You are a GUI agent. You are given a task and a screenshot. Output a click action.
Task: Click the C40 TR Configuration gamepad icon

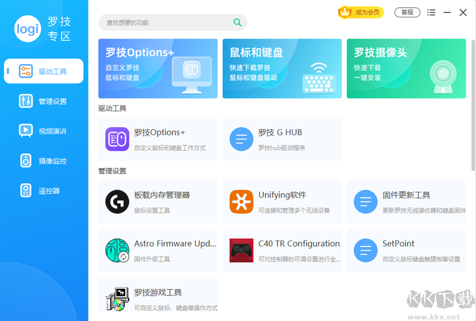242,251
